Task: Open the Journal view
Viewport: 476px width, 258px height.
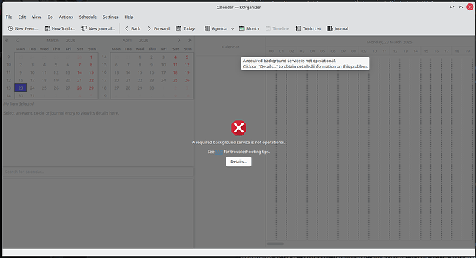Action: (x=337, y=28)
